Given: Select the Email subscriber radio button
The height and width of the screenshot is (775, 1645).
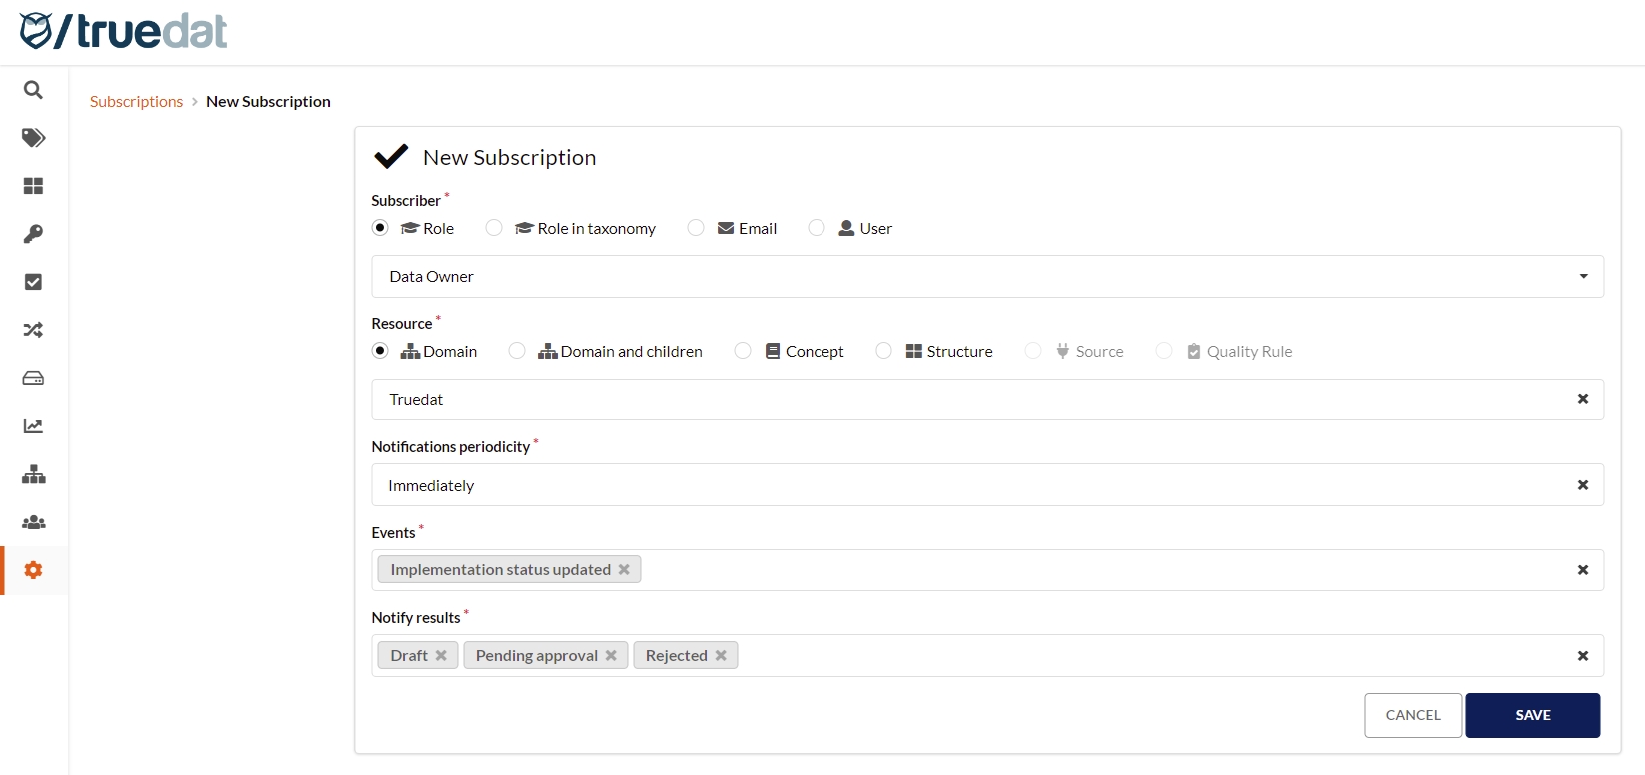Looking at the screenshot, I should point(696,228).
